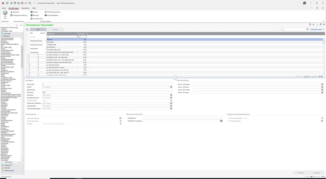Screen dimensions: 326x179
Task: Open Kundenfeedback from the ribbon
Action: [x=51, y=15]
